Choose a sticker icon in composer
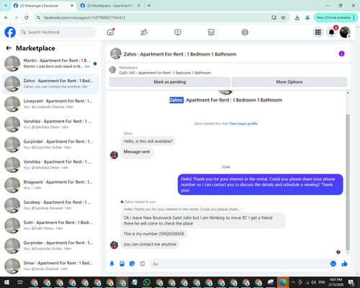Viewport: 360px width, 288px height. point(132,264)
